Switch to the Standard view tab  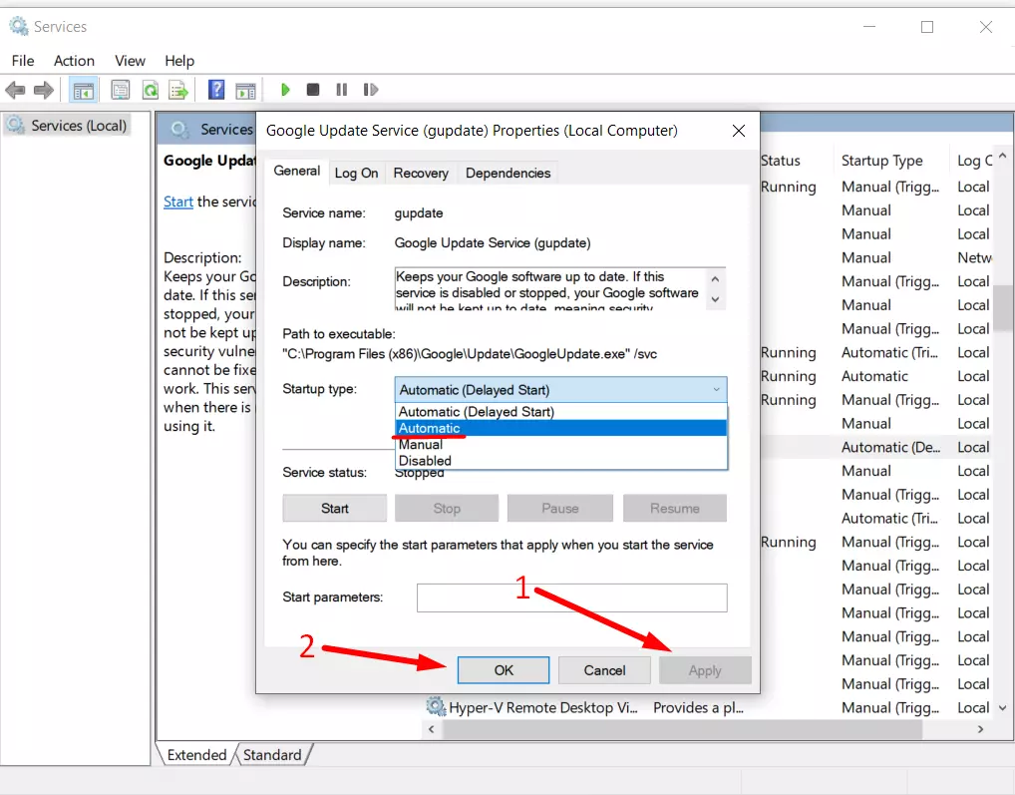pos(272,755)
